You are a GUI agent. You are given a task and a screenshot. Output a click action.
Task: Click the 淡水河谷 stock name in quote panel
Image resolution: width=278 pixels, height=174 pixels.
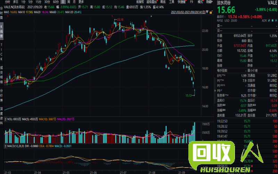click(224, 3)
